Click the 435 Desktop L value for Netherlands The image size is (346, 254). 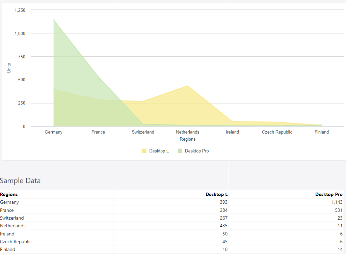223,226
